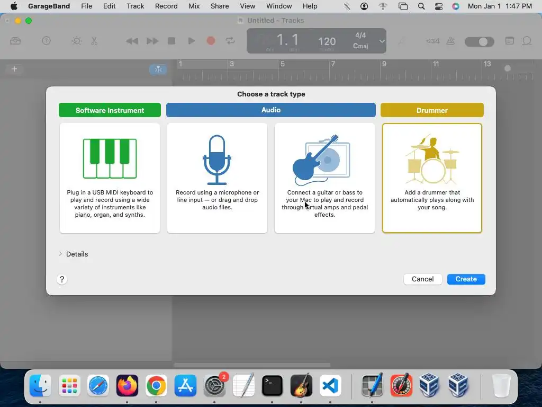542x407 pixels.
Task: Open Visual Studio Code from Dock
Action: 330,385
